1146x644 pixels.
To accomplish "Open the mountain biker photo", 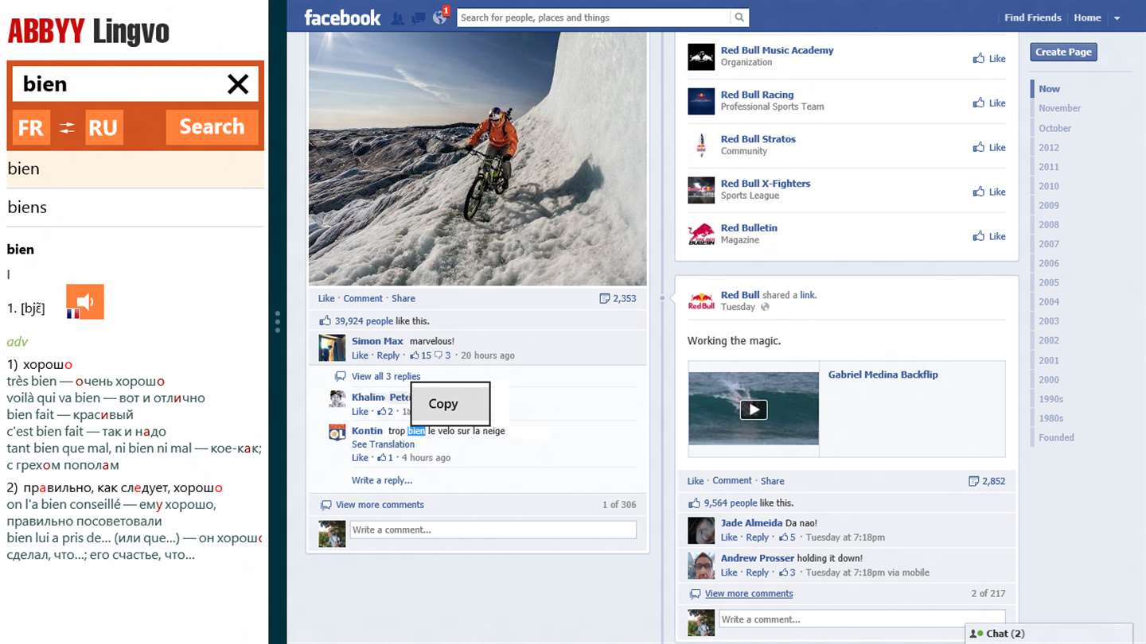I will [x=477, y=158].
